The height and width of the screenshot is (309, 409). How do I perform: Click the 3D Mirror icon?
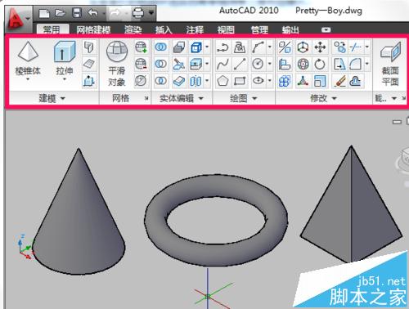(x=285, y=47)
